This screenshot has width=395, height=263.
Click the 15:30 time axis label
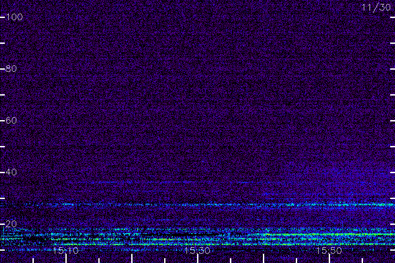click(x=197, y=251)
